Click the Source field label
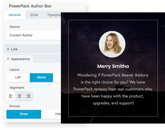 coord(15,27)
